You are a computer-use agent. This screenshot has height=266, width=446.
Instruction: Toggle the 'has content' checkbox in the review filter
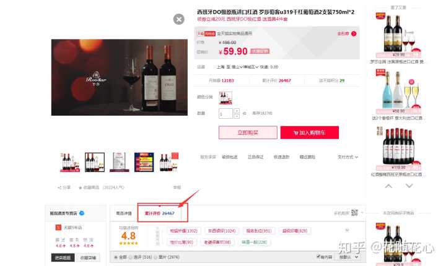point(318,257)
